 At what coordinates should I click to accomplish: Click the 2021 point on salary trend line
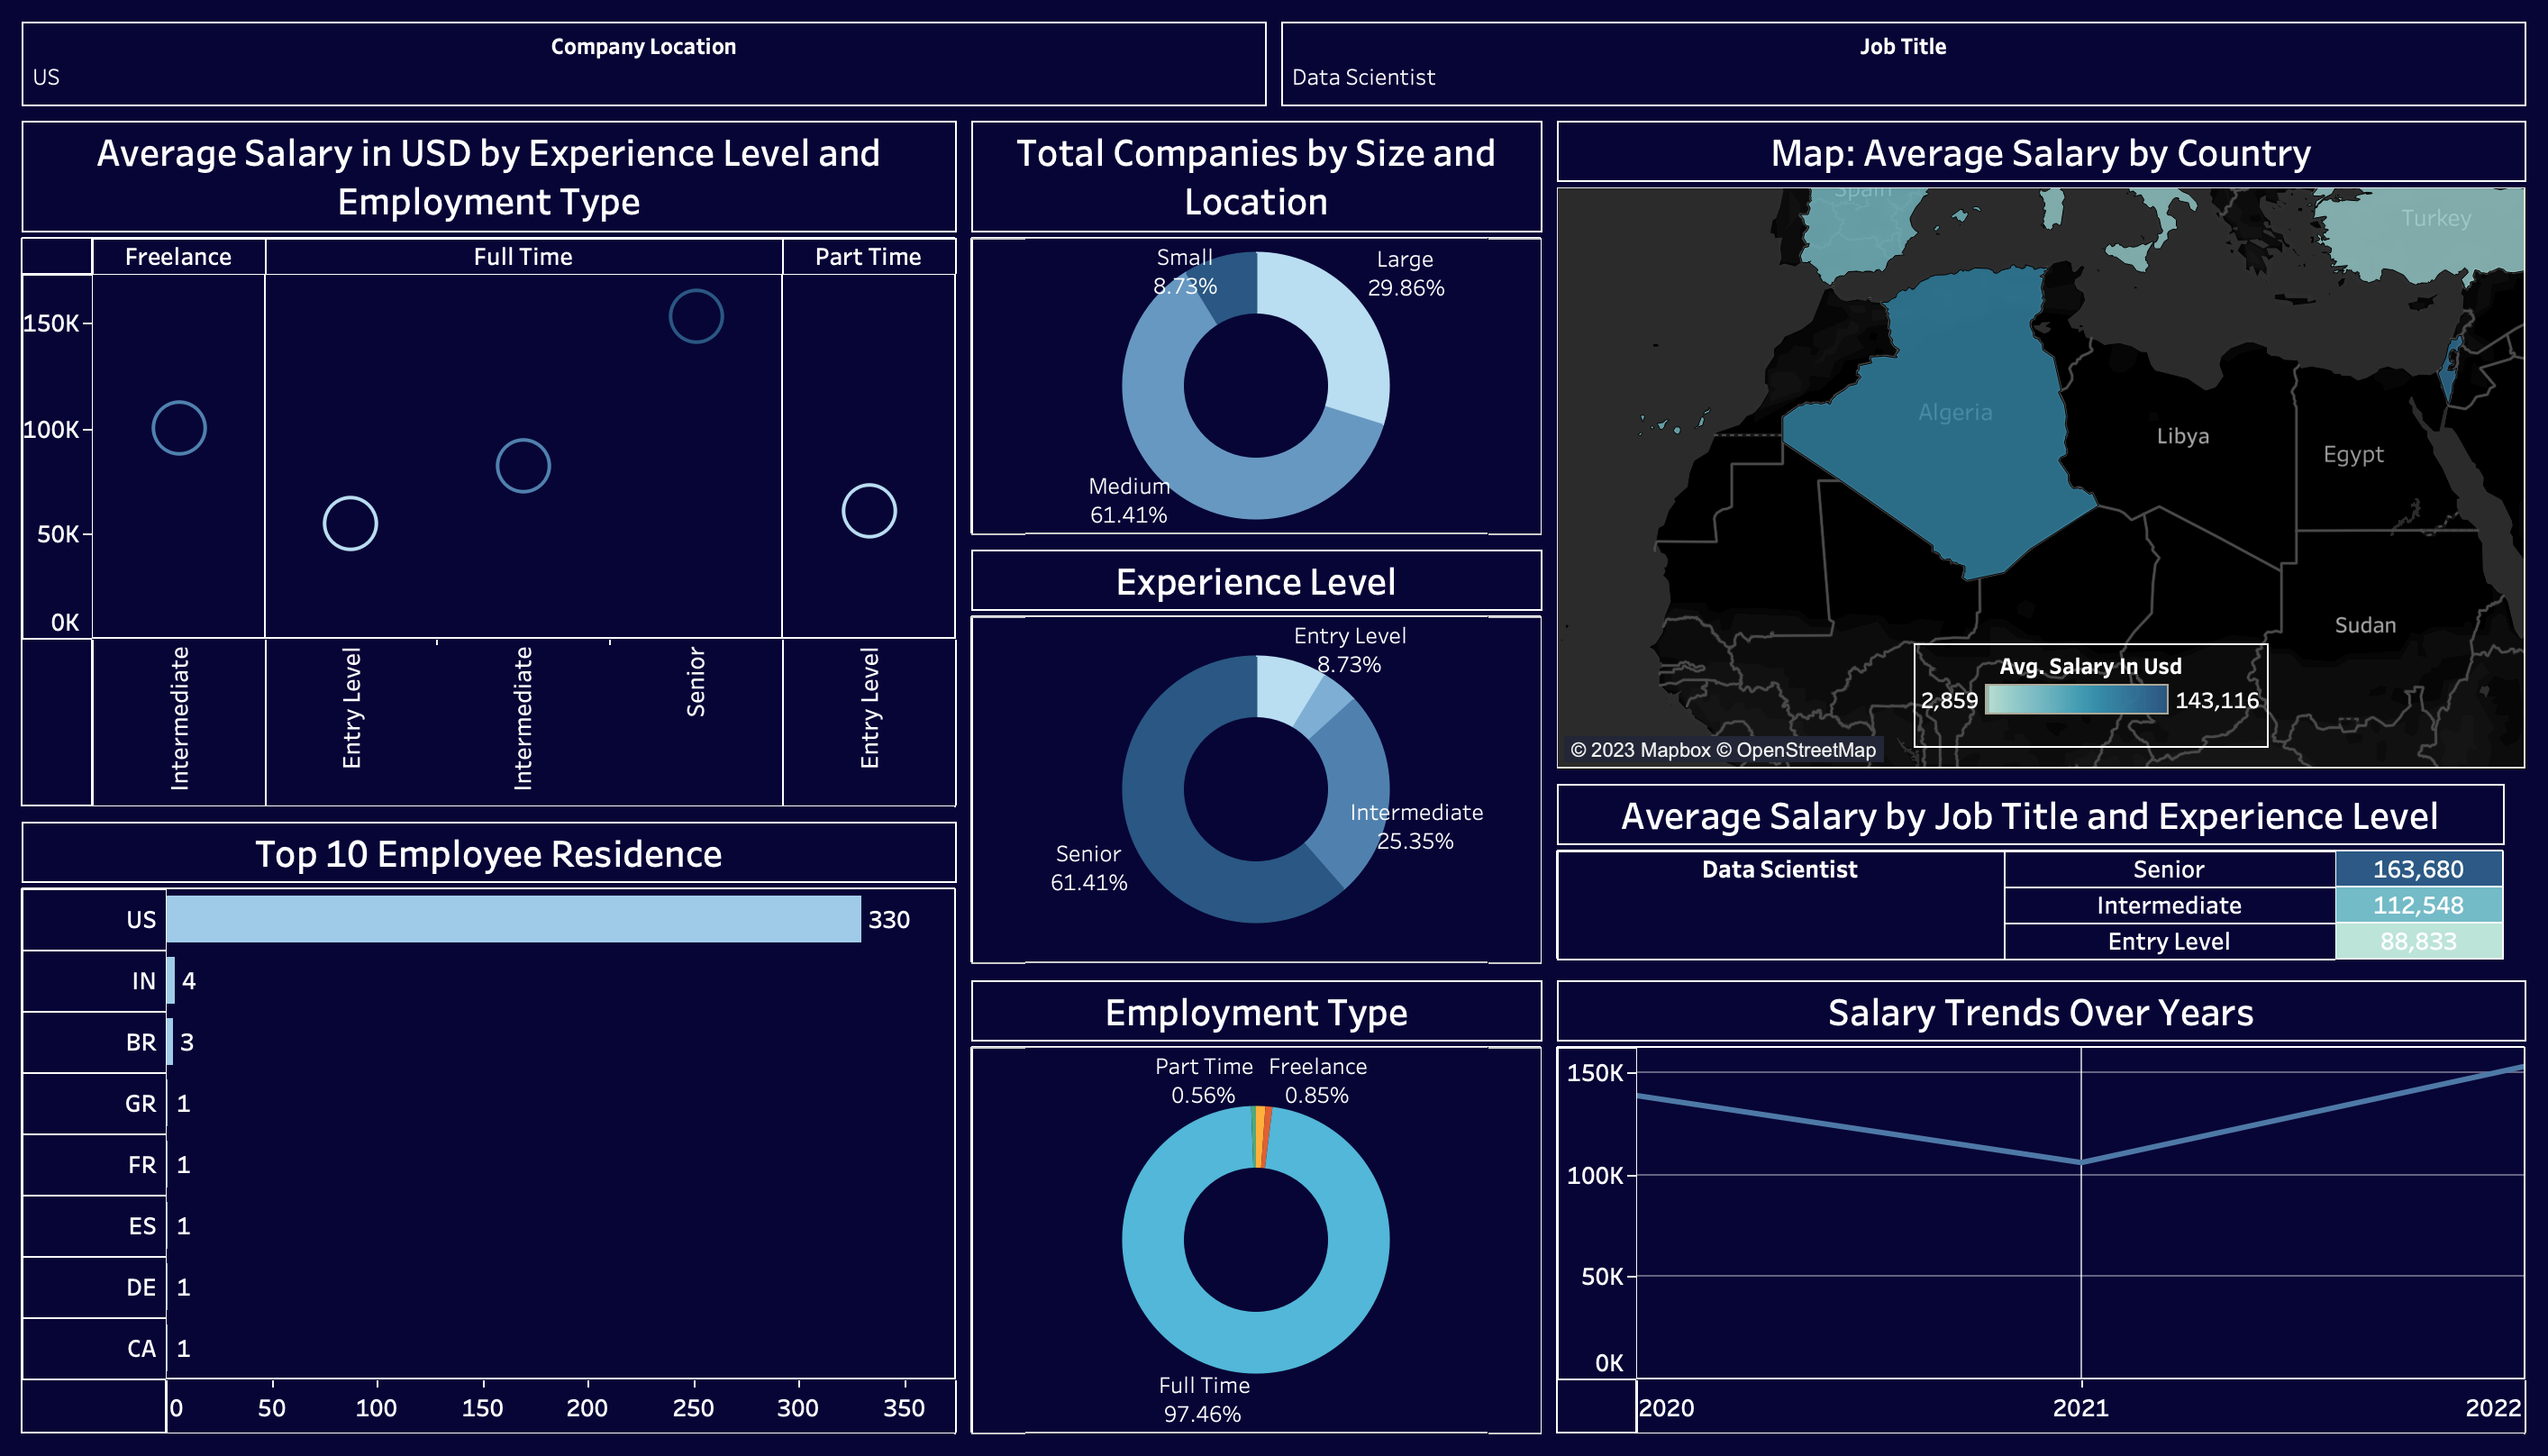2081,1162
